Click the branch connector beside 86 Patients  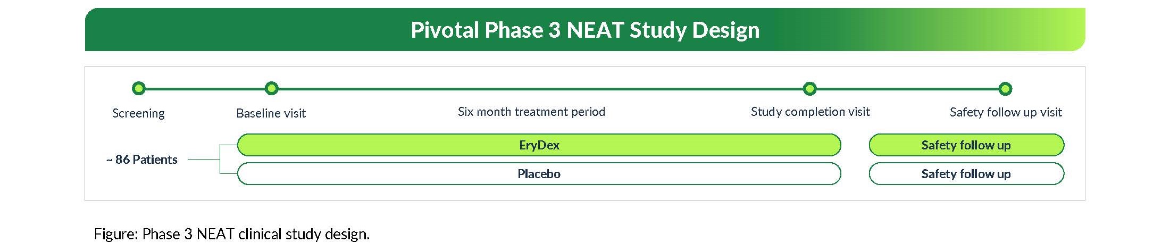pos(220,159)
